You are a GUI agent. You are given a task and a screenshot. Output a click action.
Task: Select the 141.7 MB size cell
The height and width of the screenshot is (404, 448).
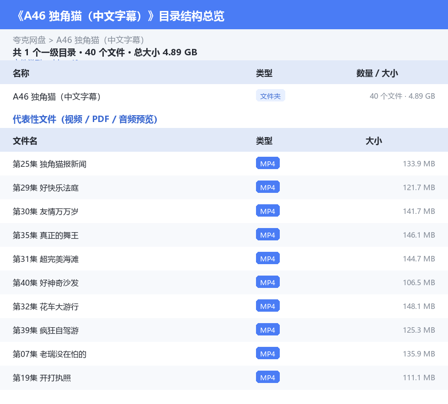[419, 211]
